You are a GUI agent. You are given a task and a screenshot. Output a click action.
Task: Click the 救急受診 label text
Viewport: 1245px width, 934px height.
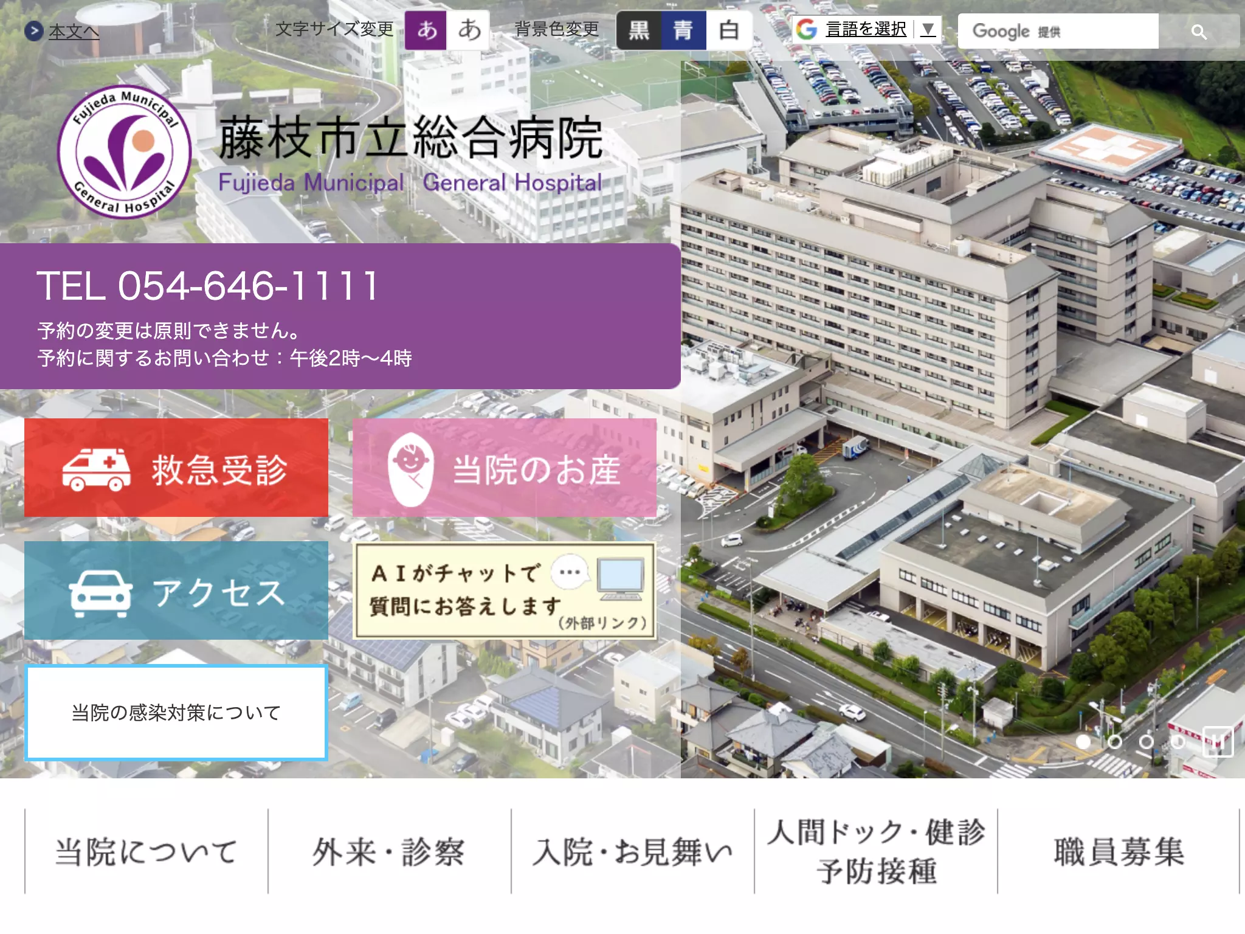click(219, 469)
